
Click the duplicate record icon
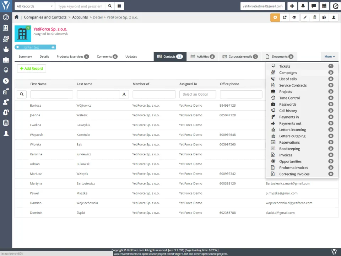(324, 17)
